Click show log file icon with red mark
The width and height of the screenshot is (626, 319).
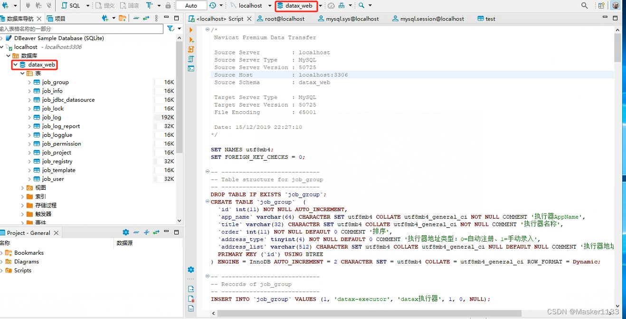coord(191,299)
